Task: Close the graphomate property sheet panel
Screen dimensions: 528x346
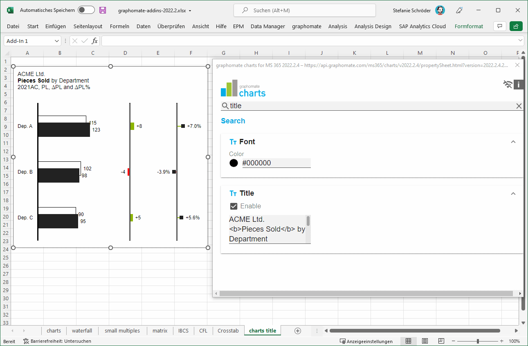Action: pos(517,65)
